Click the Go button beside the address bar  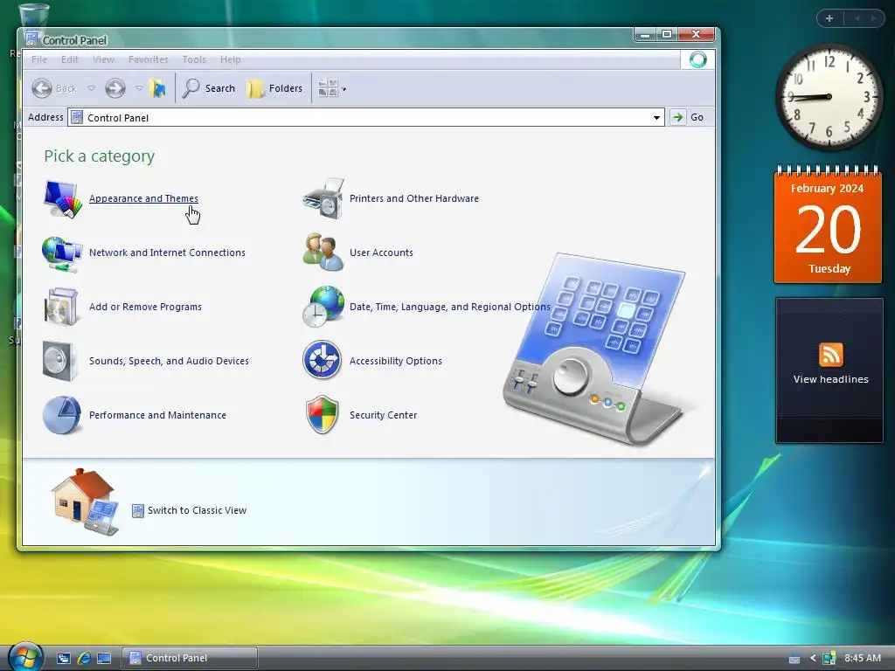687,118
